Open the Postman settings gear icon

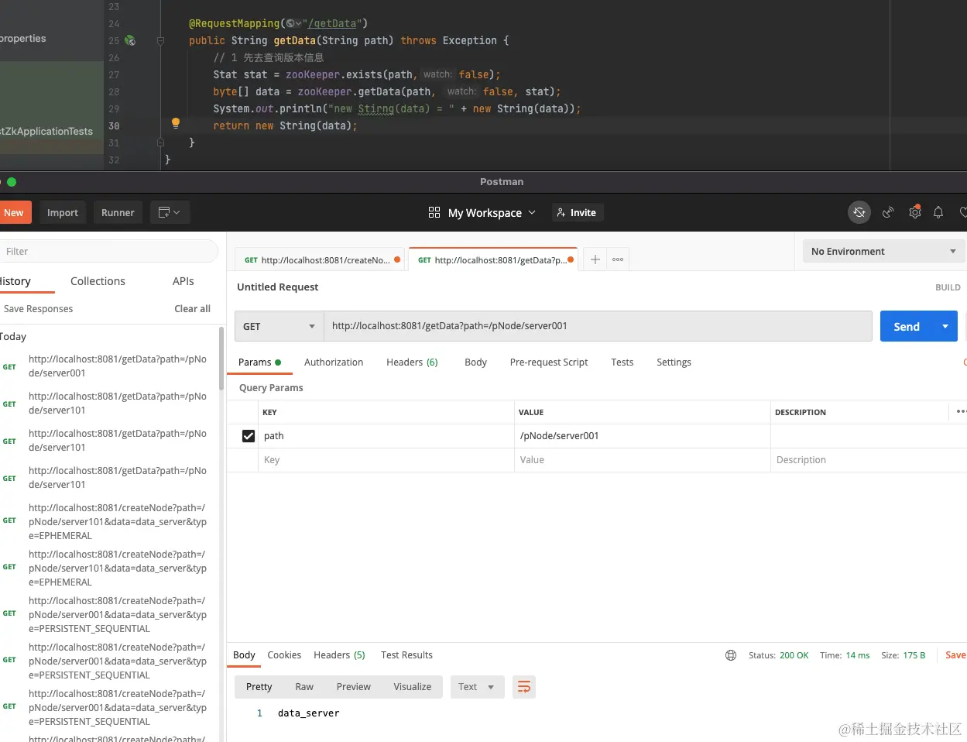tap(914, 212)
